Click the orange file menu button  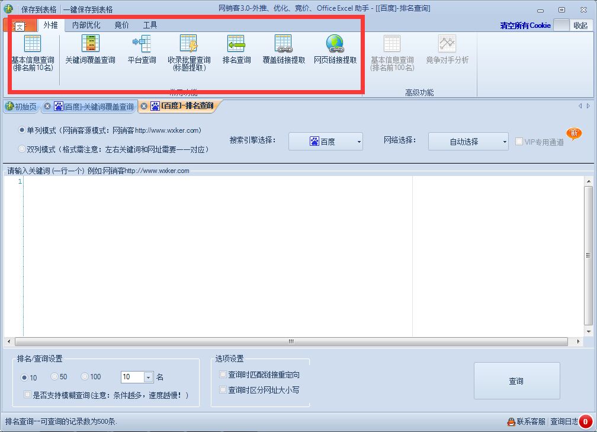click(20, 25)
